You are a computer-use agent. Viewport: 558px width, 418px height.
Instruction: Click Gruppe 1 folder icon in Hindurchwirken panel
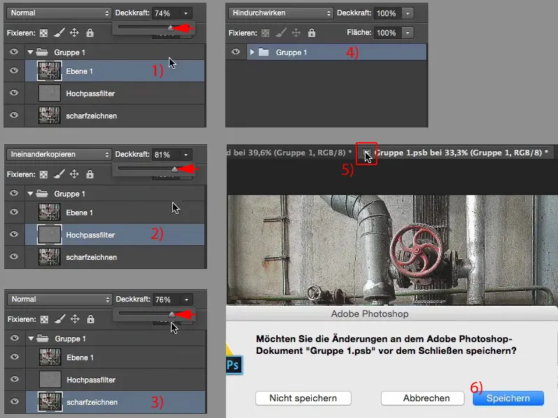pos(264,52)
